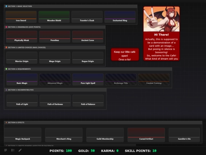Click the "Keep our little café open" tip card

(125, 54)
